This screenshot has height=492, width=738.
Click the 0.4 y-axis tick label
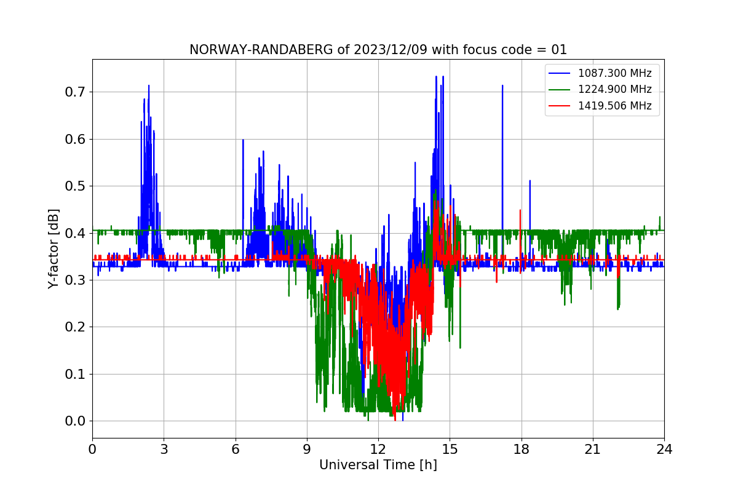(76, 233)
